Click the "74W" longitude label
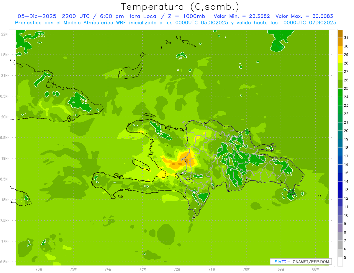354x273 pixels. (x=108, y=269)
